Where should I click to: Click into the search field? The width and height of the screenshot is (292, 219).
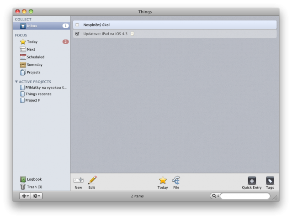(x=245, y=196)
